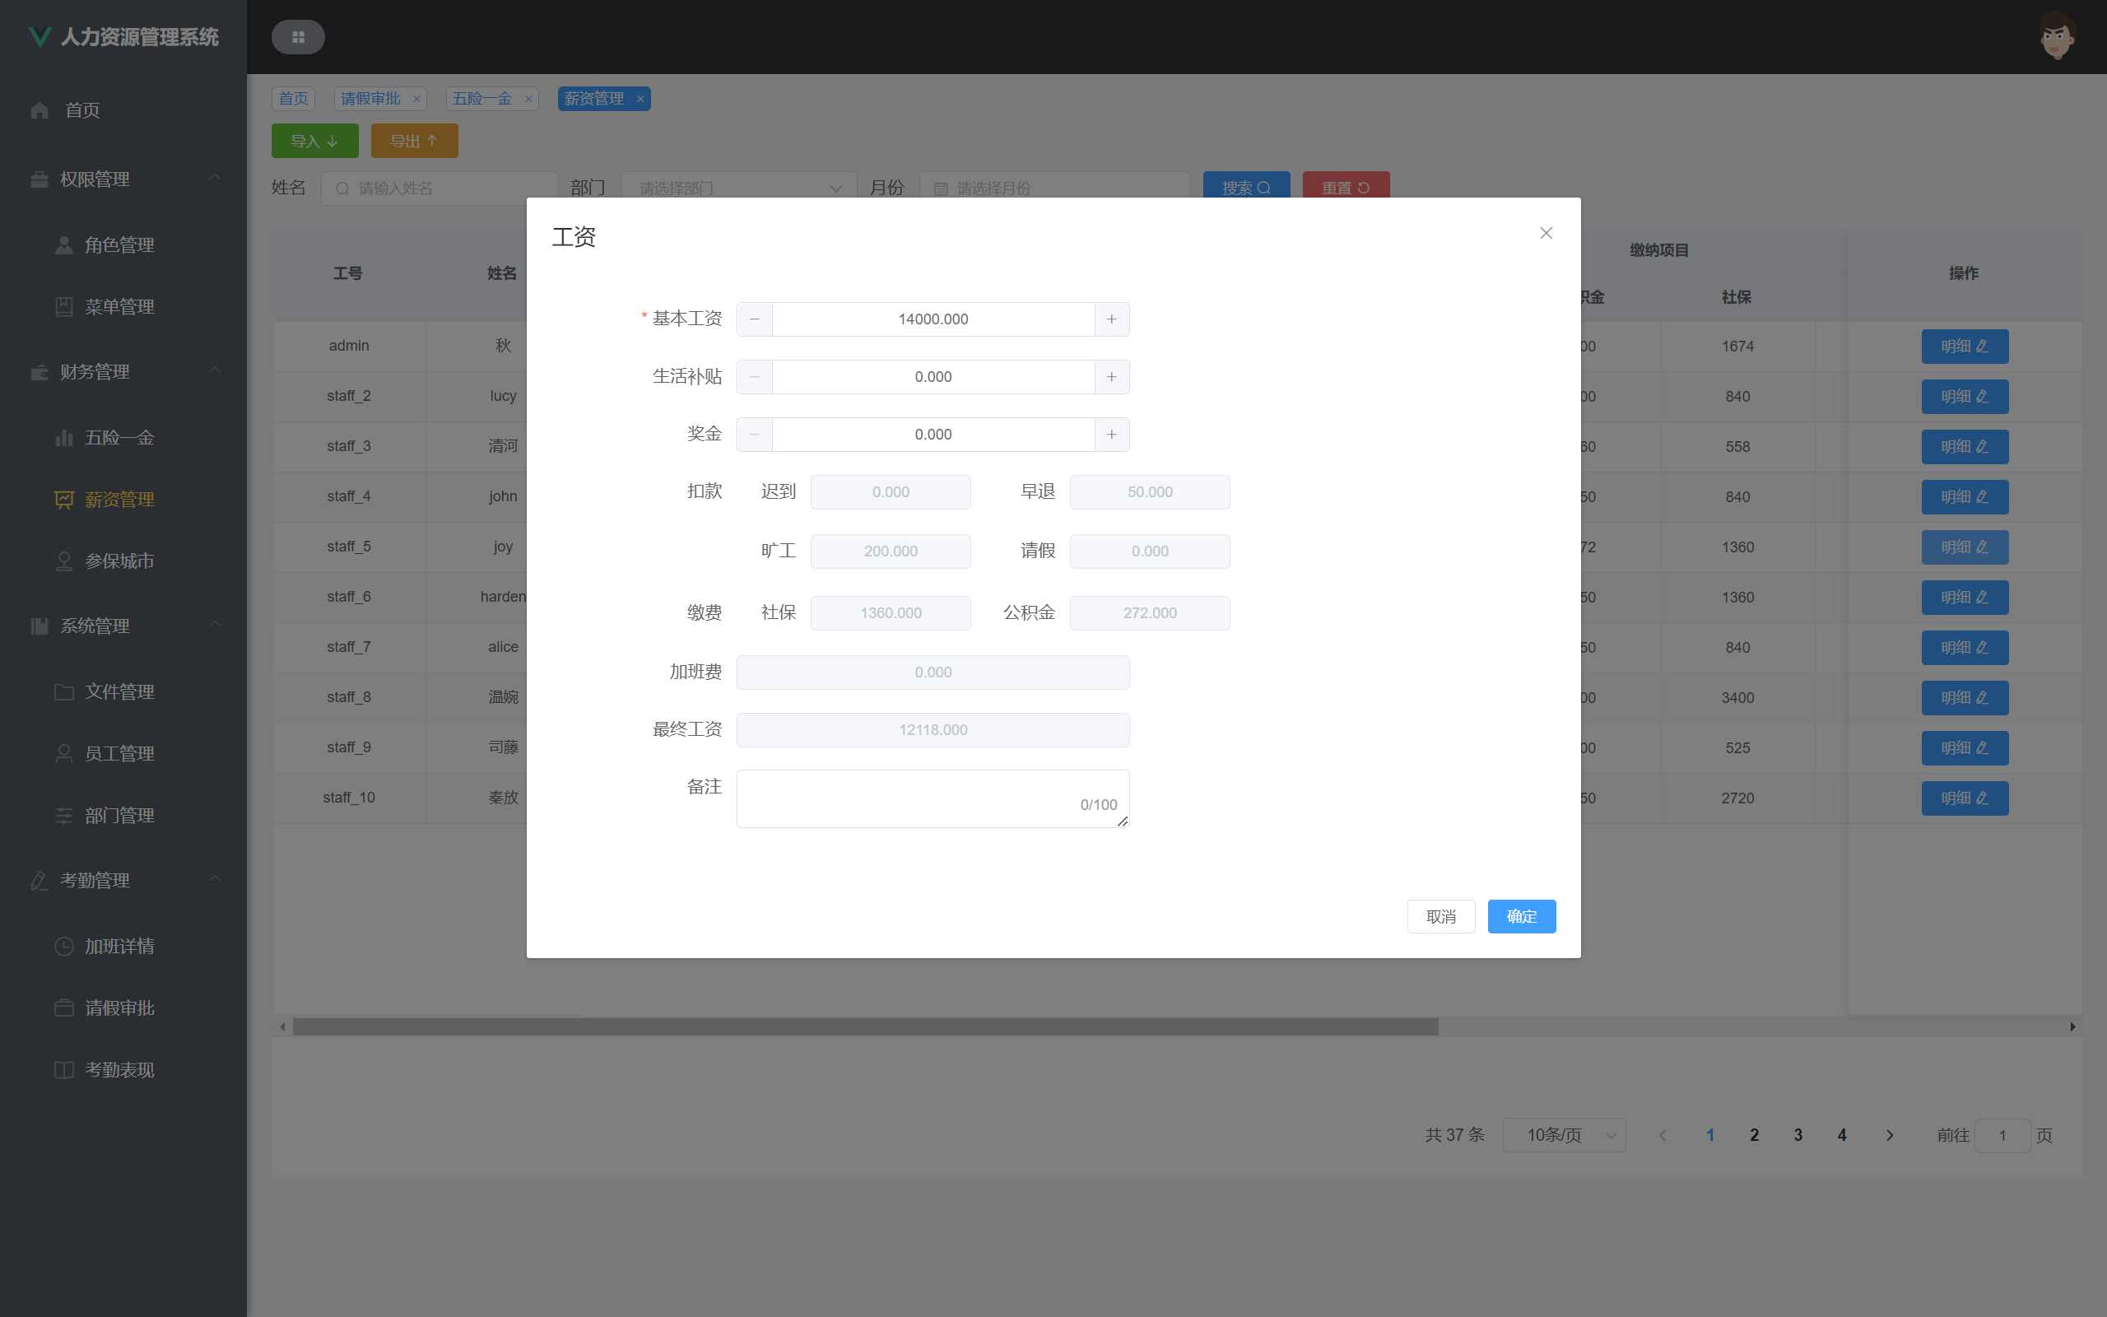This screenshot has width=2107, height=1317.
Task: Open the 10条/页 page size dropdown
Action: point(1564,1135)
